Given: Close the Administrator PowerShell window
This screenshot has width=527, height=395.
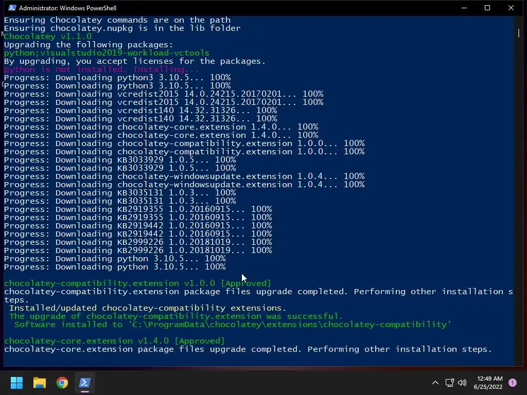Looking at the screenshot, I should (511, 8).
